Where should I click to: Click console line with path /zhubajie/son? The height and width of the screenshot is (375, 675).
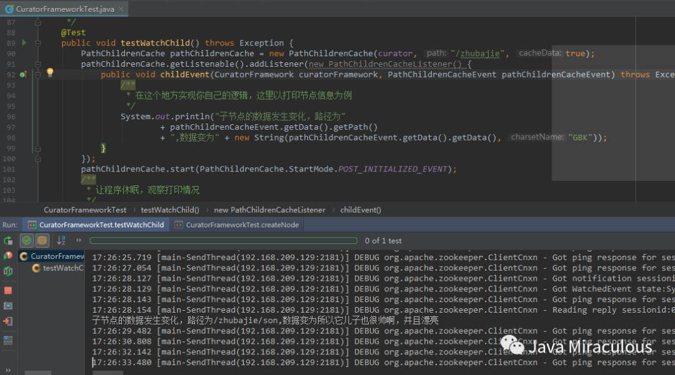pos(265,321)
